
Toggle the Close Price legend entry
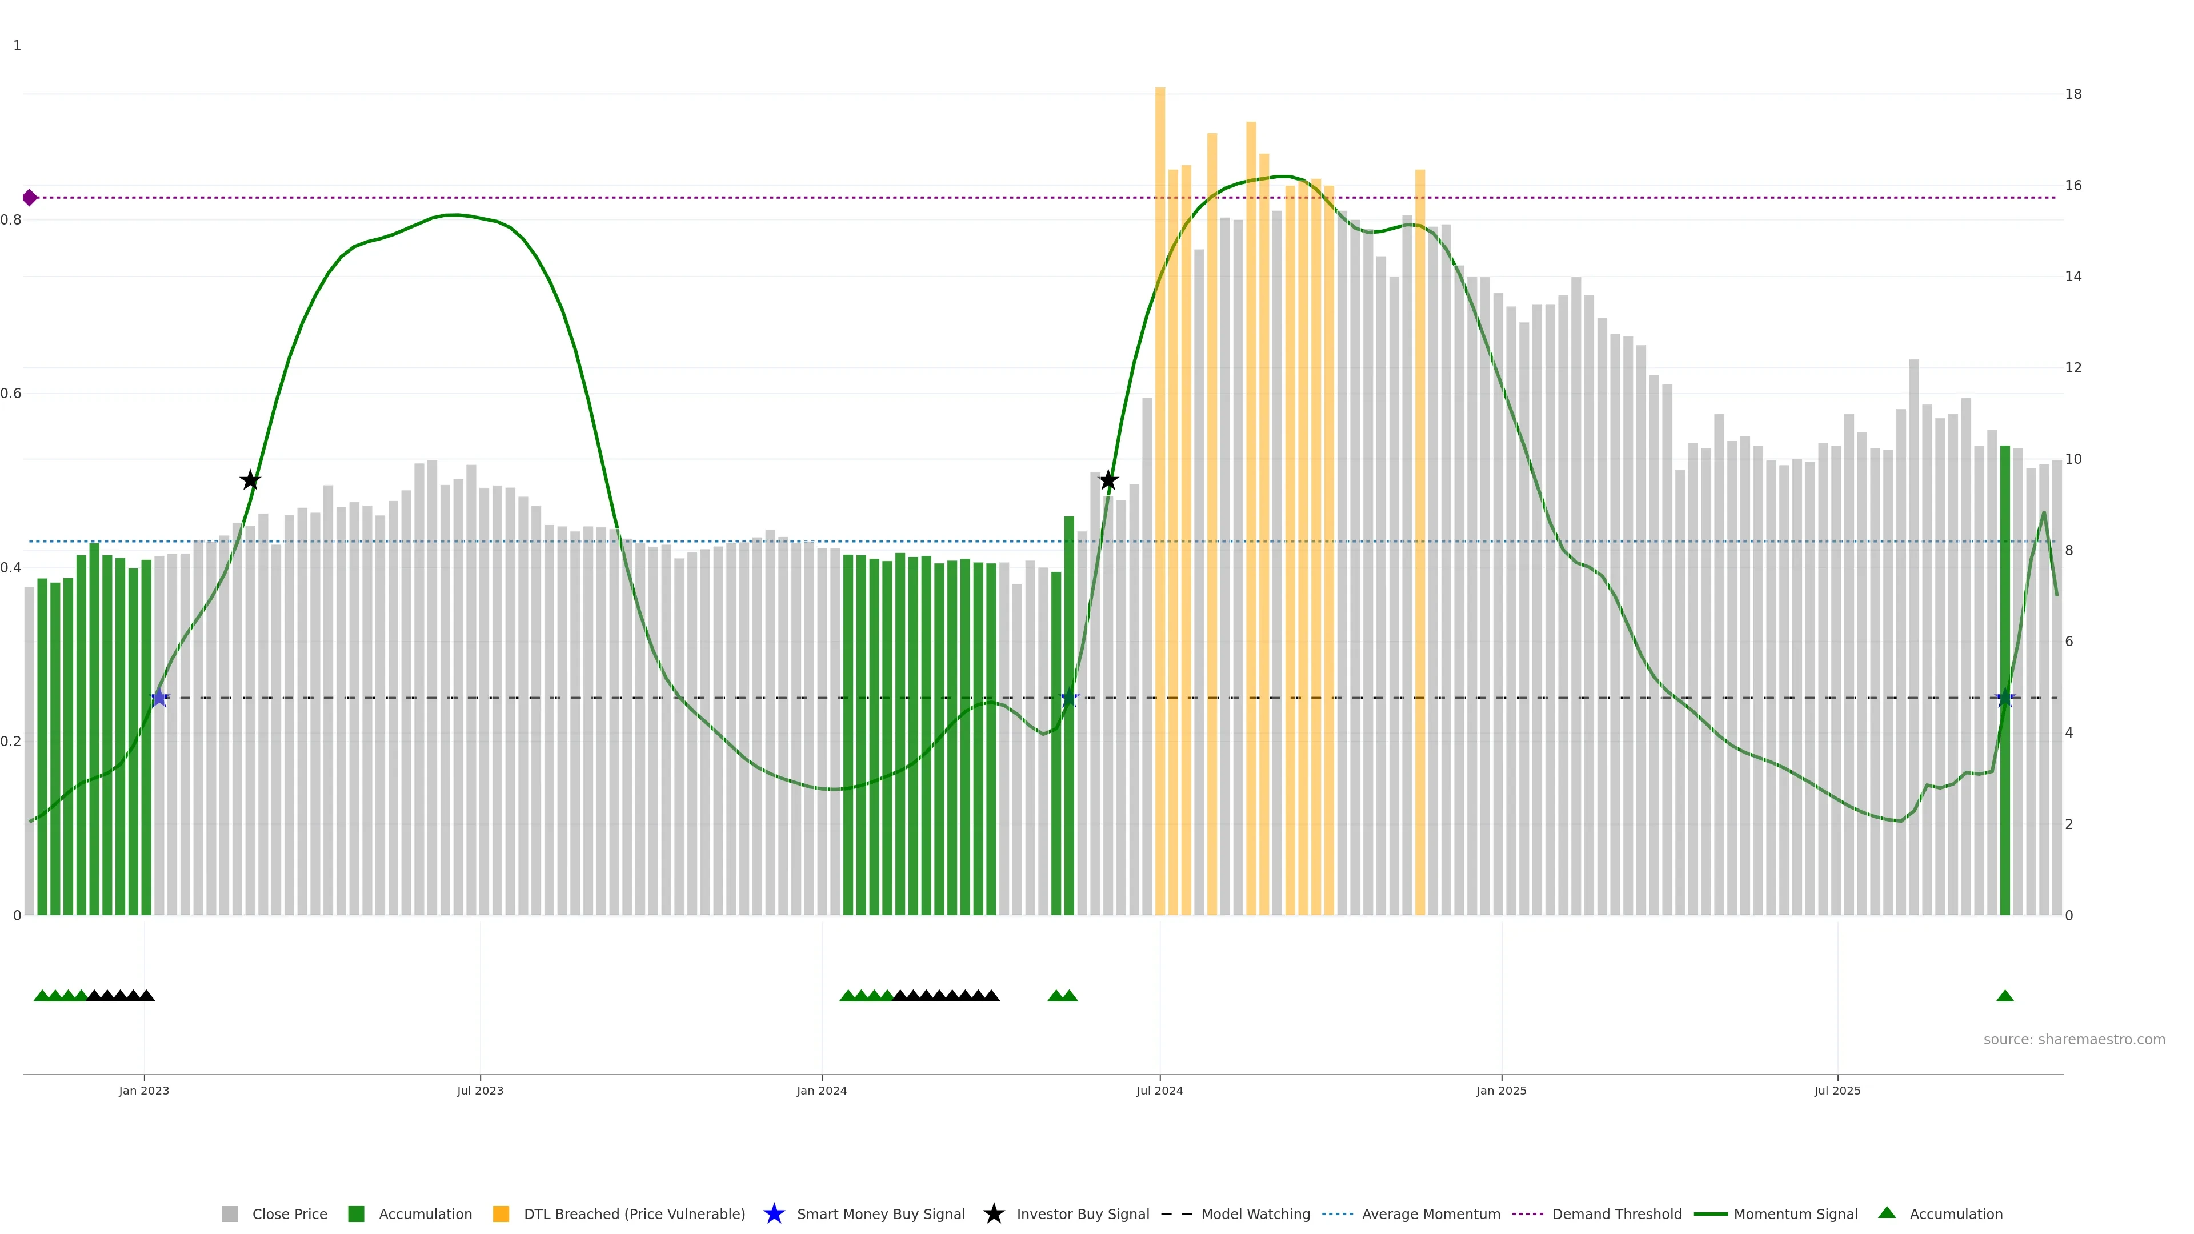289,1213
